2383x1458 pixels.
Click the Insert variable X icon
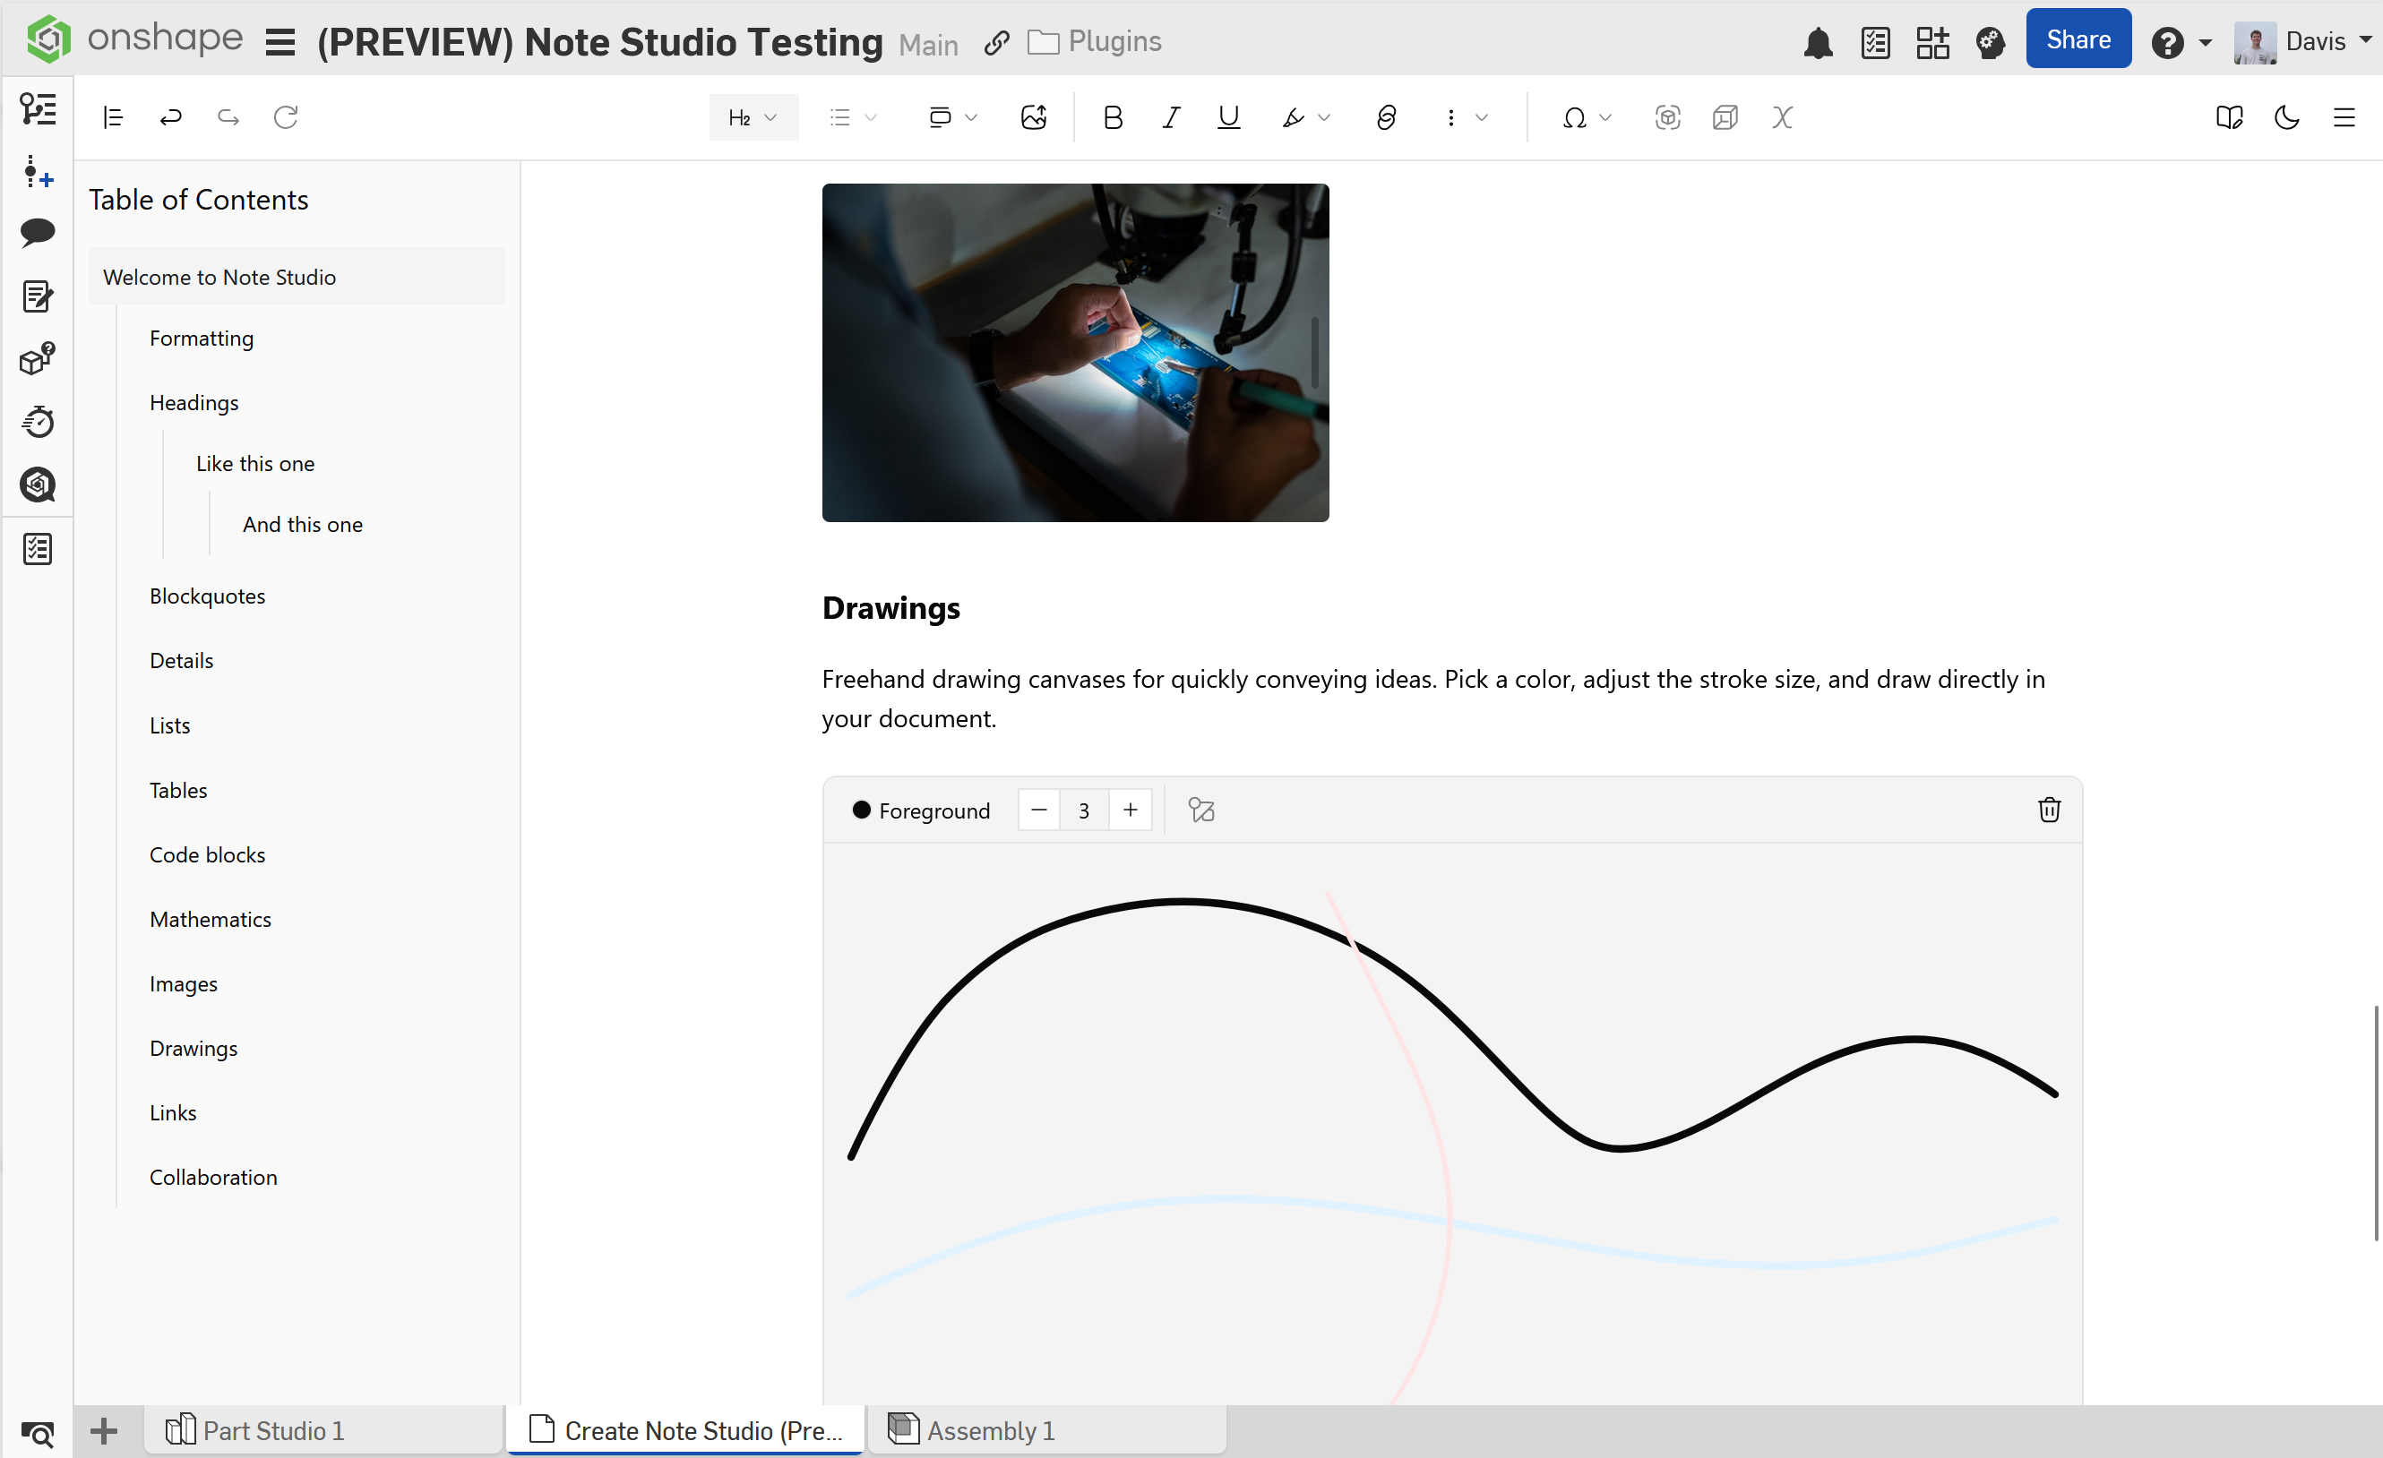1782,117
